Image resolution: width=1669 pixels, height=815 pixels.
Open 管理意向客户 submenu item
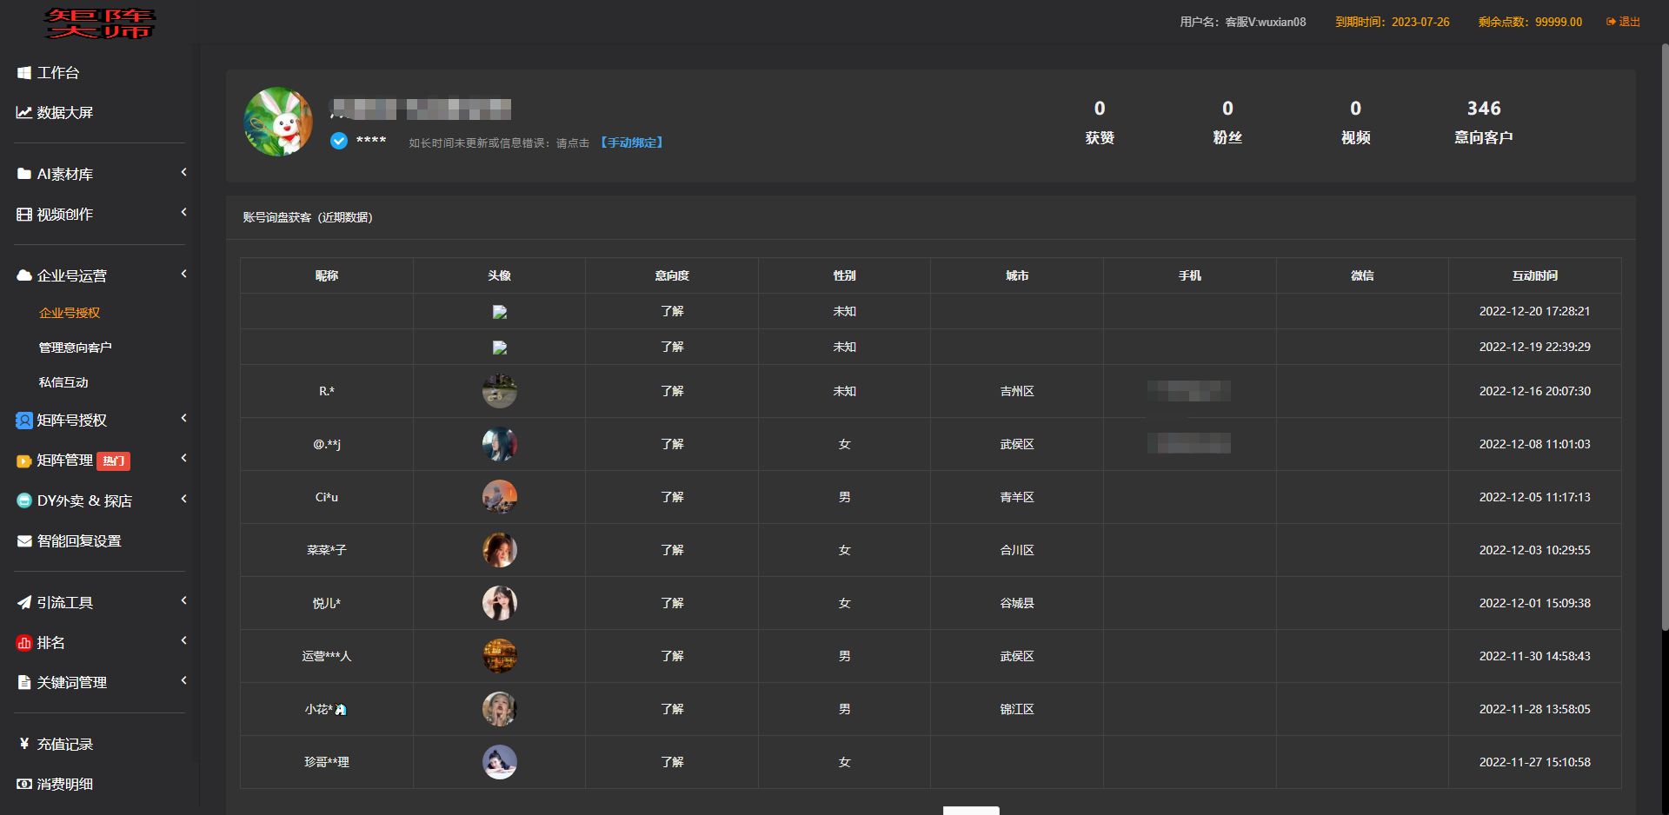(x=75, y=348)
